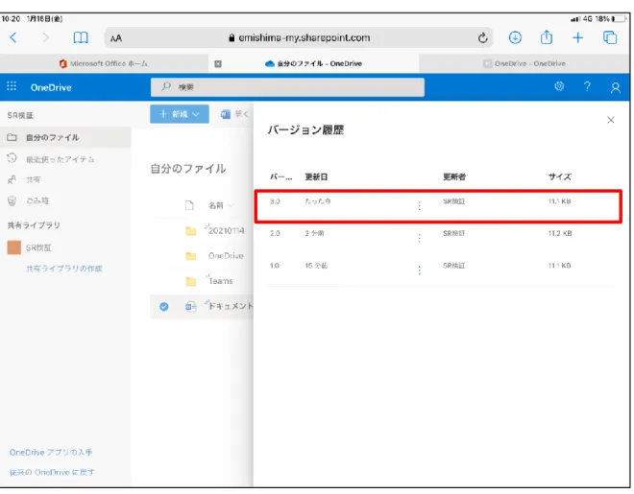Open 共有 in sidebar

(x=34, y=180)
